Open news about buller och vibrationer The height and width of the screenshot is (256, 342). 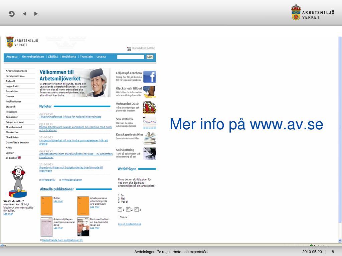(75, 129)
